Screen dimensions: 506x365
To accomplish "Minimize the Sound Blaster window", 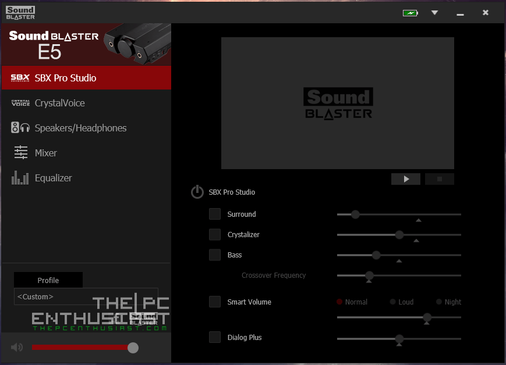I will pyautogui.click(x=460, y=13).
